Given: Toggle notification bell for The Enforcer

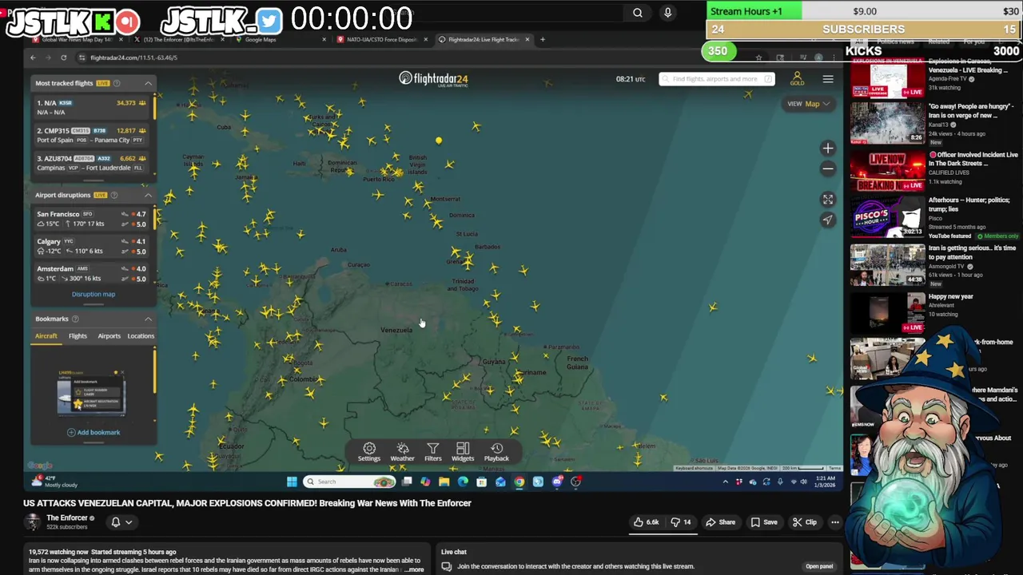Looking at the screenshot, I should click(116, 522).
